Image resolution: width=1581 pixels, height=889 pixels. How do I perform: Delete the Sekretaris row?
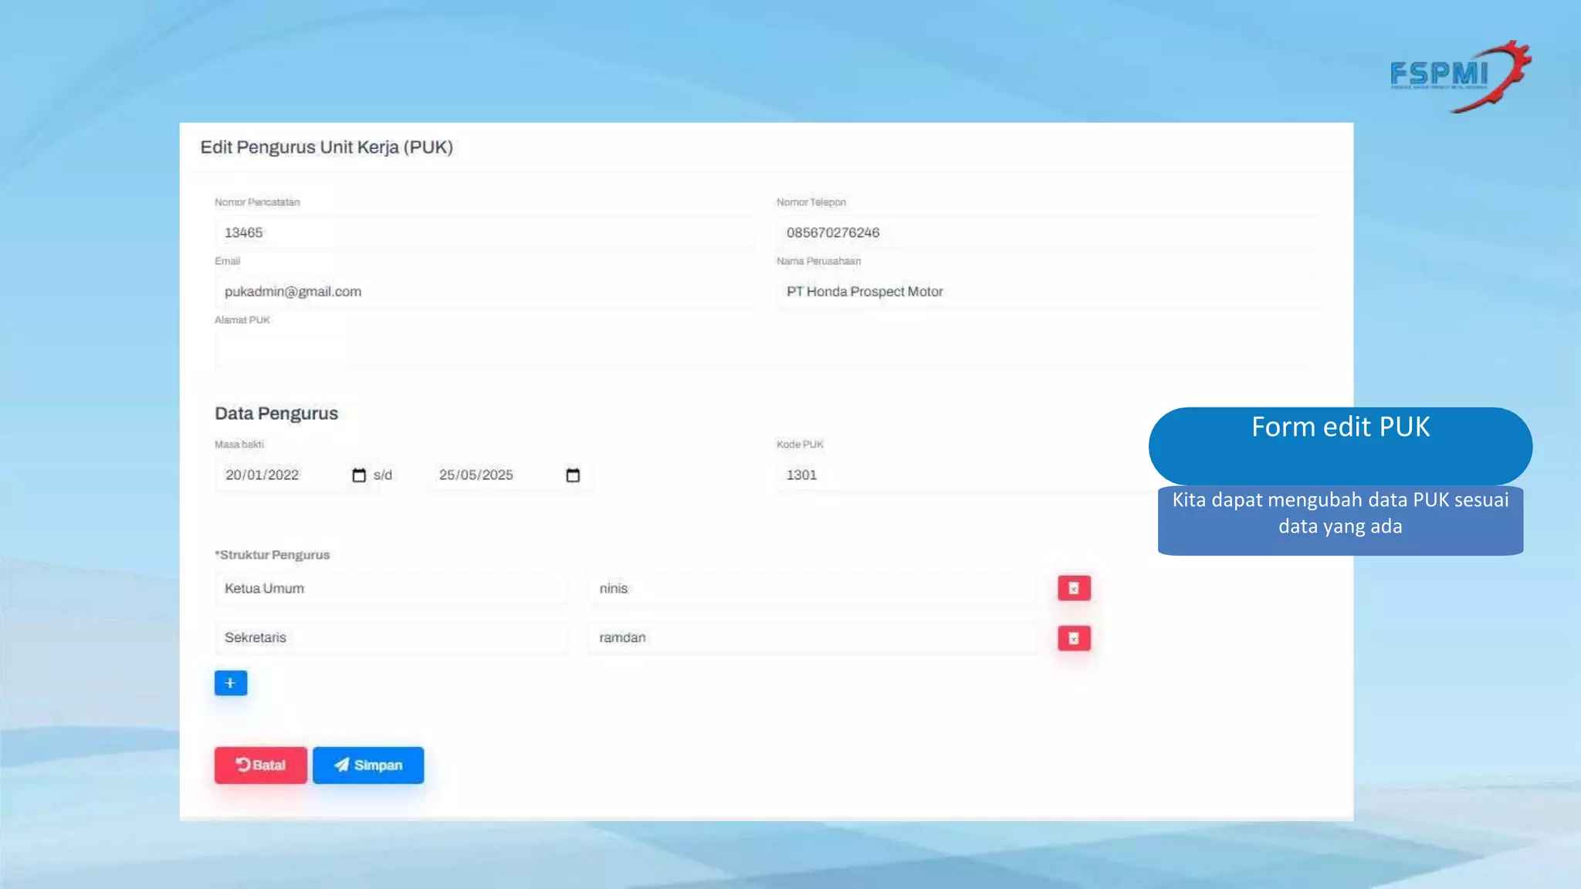pos(1073,638)
